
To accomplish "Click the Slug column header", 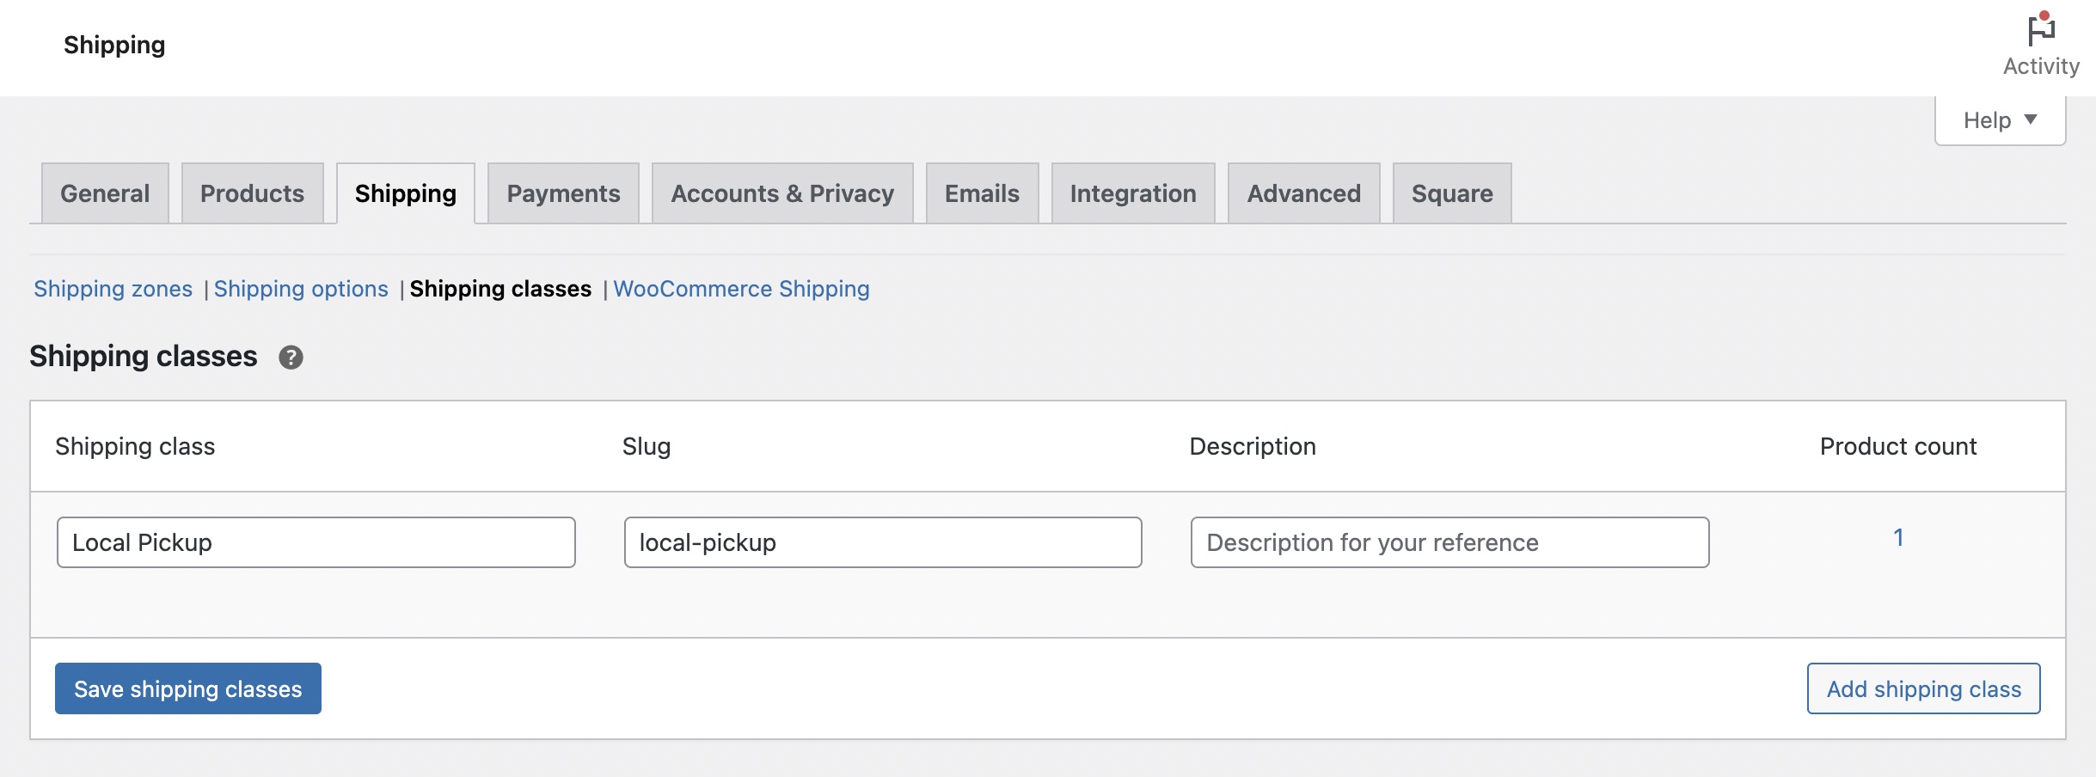I will tap(647, 447).
